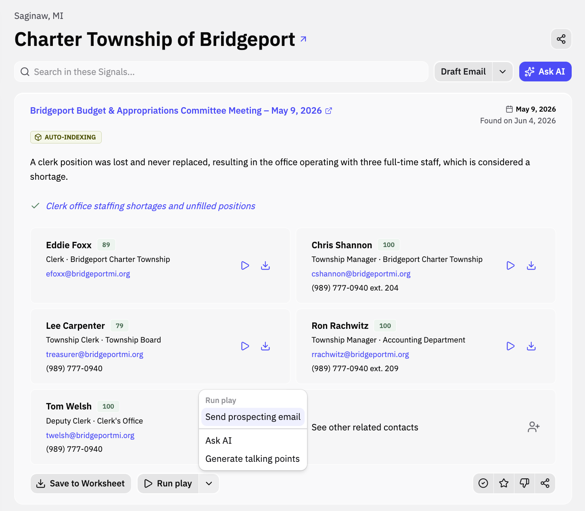Choose Send prospecting email from the menu
Image resolution: width=585 pixels, height=511 pixels.
coord(253,417)
